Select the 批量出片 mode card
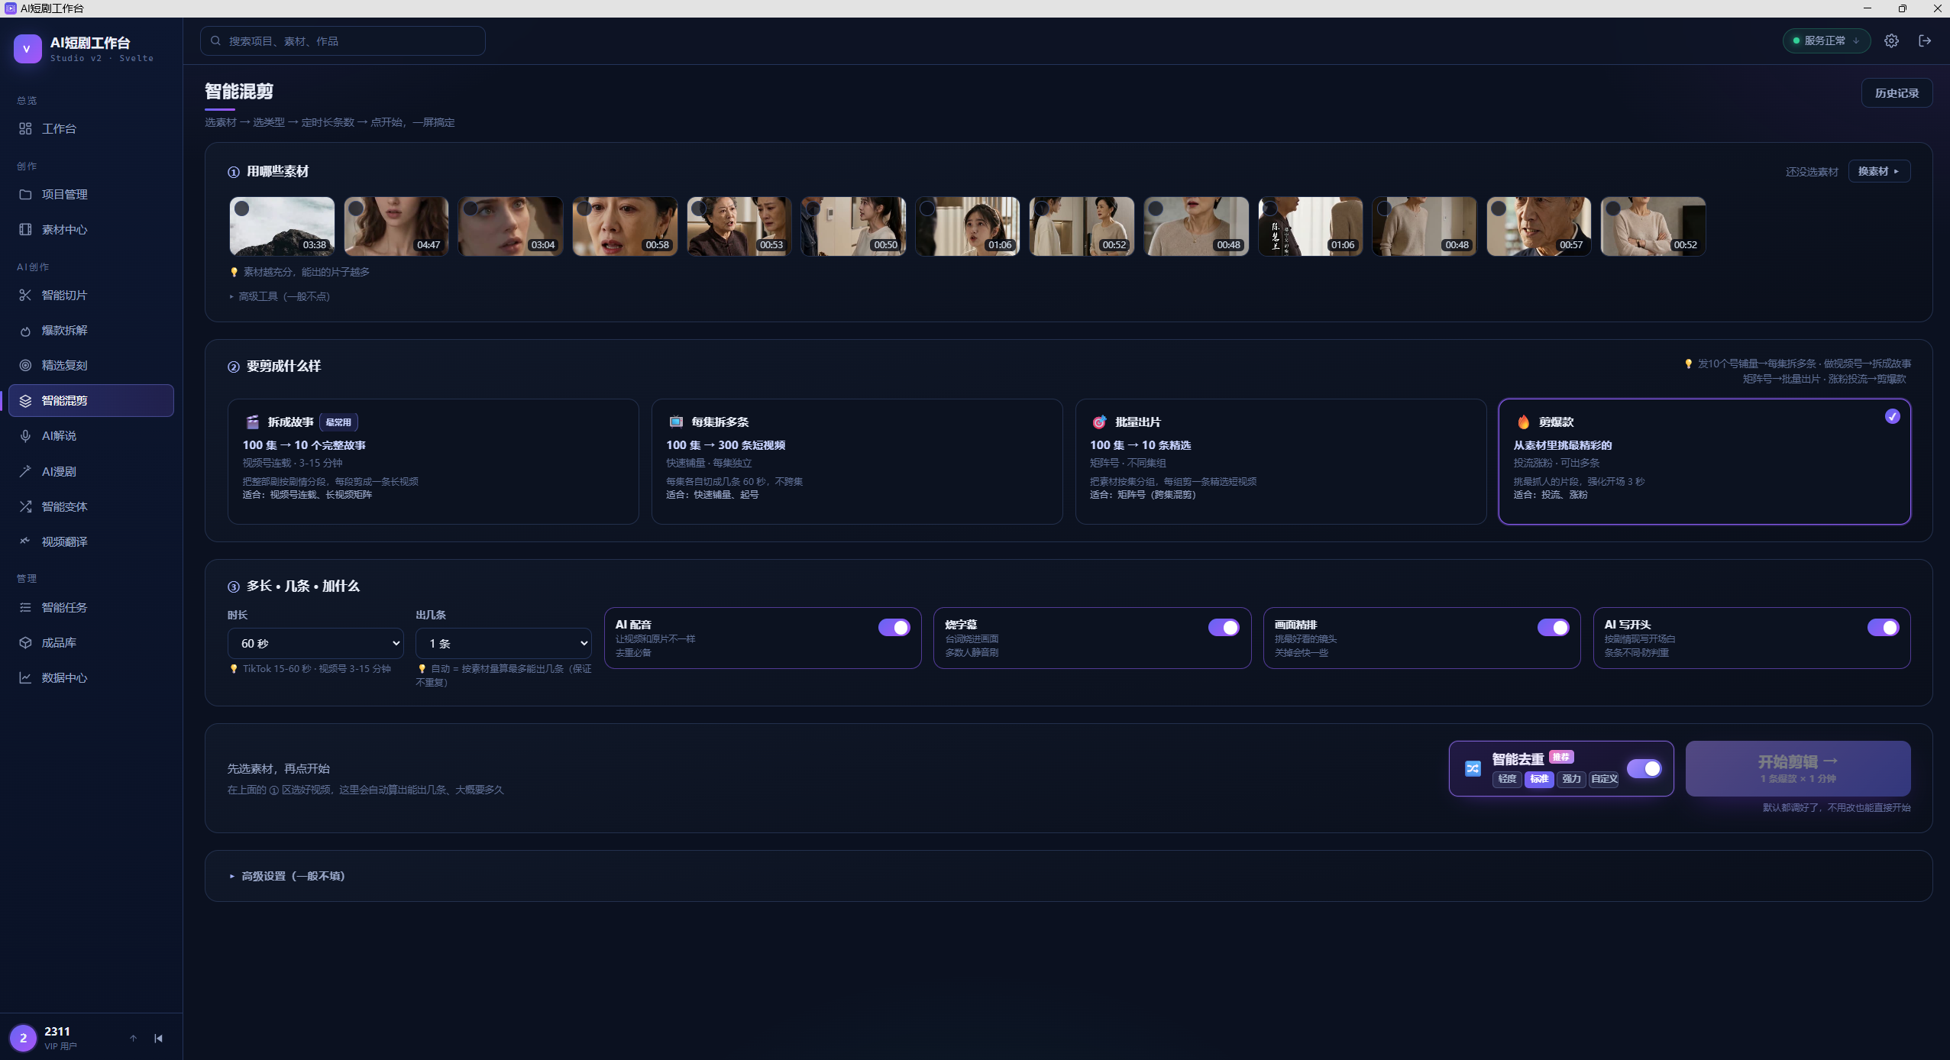 (1281, 462)
